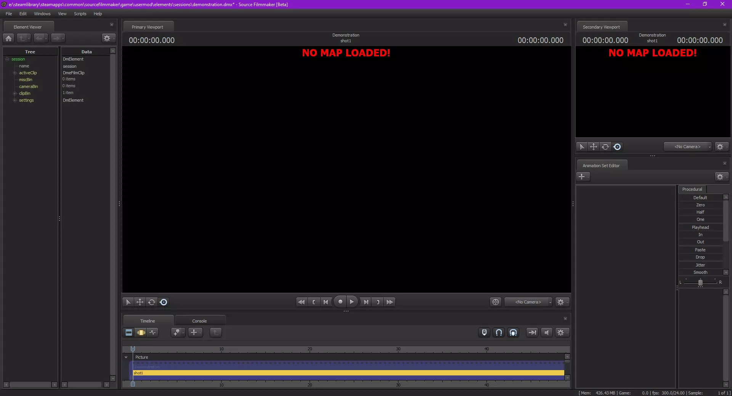
Task: Open the Help menu
Action: pos(98,14)
